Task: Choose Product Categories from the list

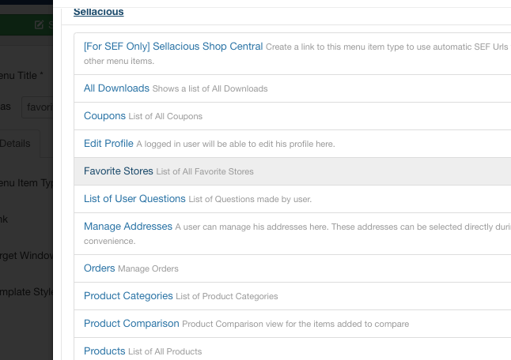Action: coord(128,295)
